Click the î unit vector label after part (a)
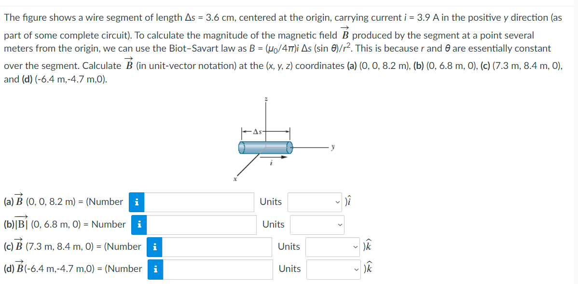Image resolution: width=578 pixels, height=284 pixels. click(348, 202)
